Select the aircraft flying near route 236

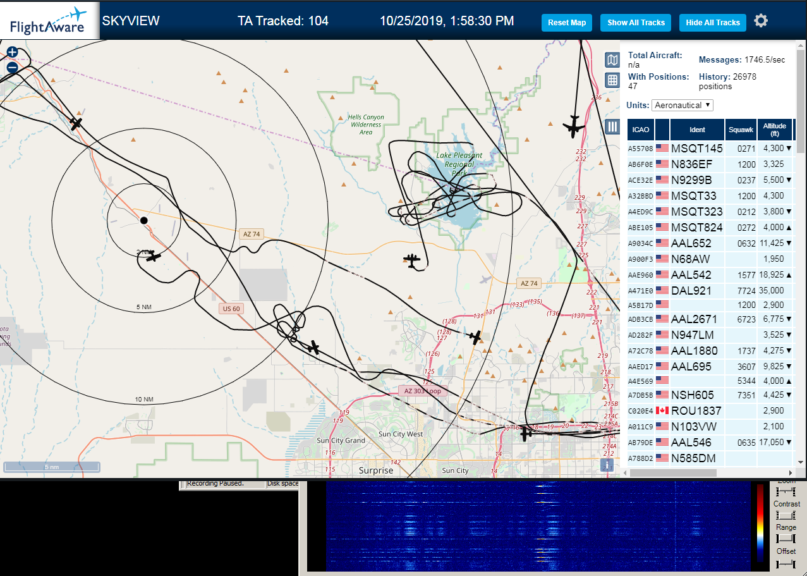point(573,126)
